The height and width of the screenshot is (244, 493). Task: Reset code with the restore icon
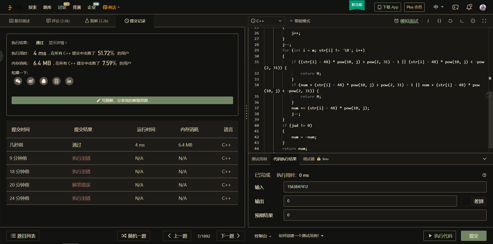click(450, 21)
